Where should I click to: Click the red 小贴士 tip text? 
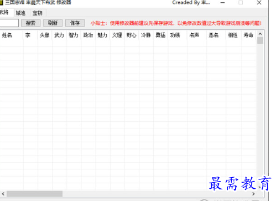coord(176,23)
